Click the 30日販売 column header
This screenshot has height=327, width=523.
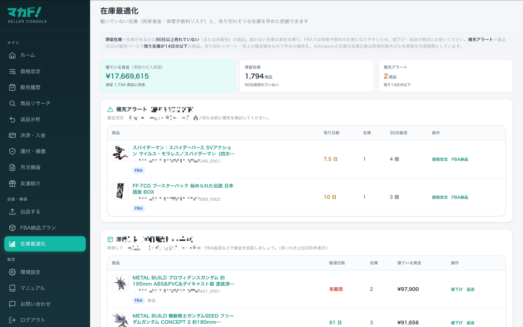398,133
